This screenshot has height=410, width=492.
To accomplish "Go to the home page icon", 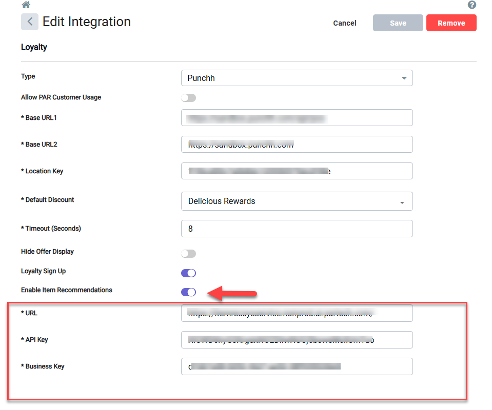I will pos(26,5).
